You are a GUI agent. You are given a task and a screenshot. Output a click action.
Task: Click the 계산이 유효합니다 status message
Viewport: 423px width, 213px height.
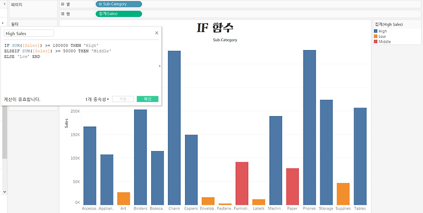point(23,99)
